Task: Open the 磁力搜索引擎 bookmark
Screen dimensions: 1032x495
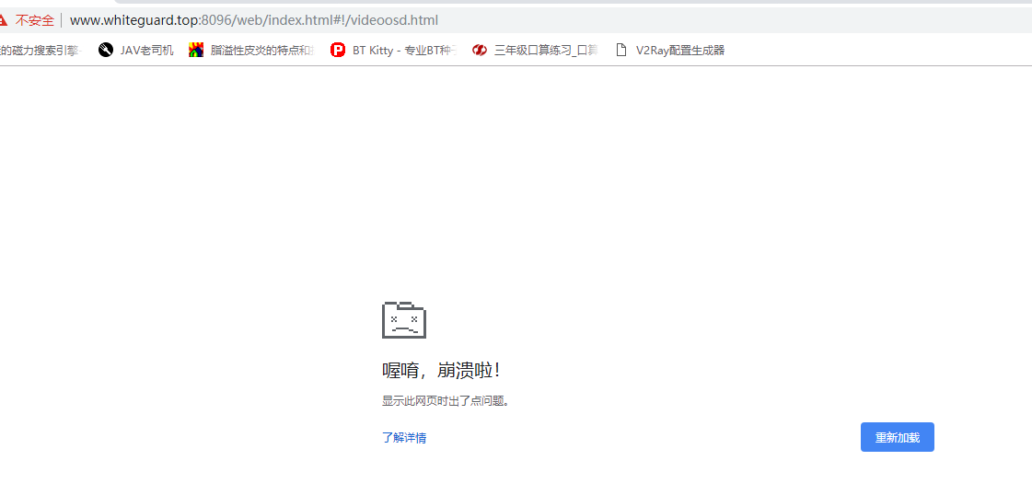Action: click(x=40, y=50)
